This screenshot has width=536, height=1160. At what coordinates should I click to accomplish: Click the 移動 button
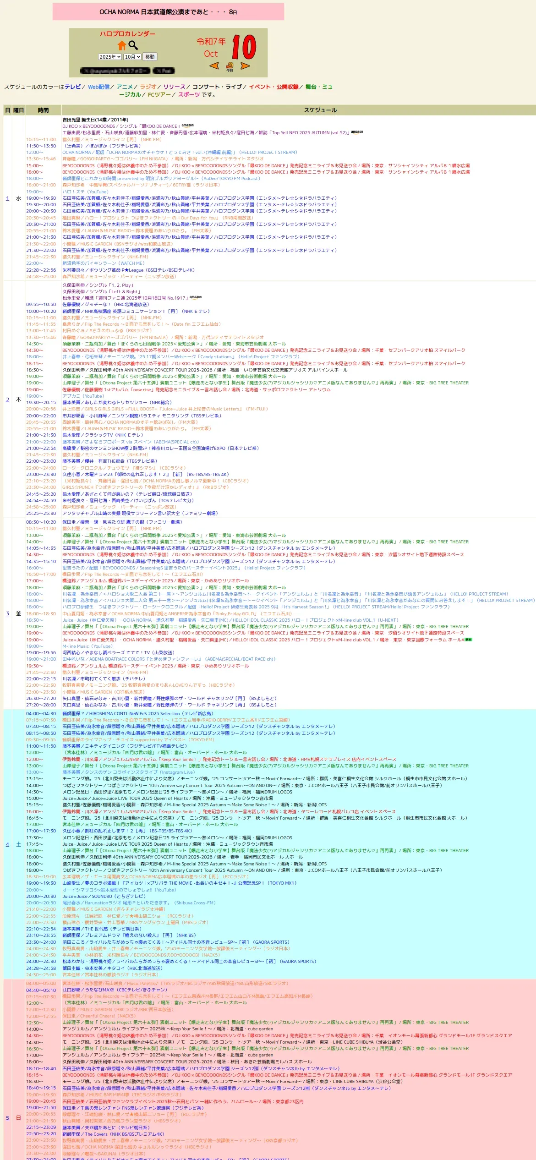(150, 57)
